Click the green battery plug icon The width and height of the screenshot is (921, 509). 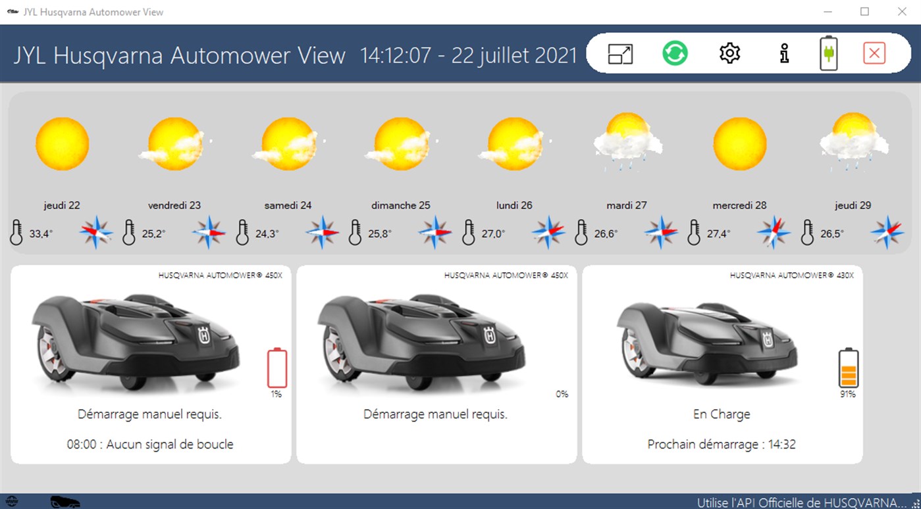pyautogui.click(x=829, y=53)
